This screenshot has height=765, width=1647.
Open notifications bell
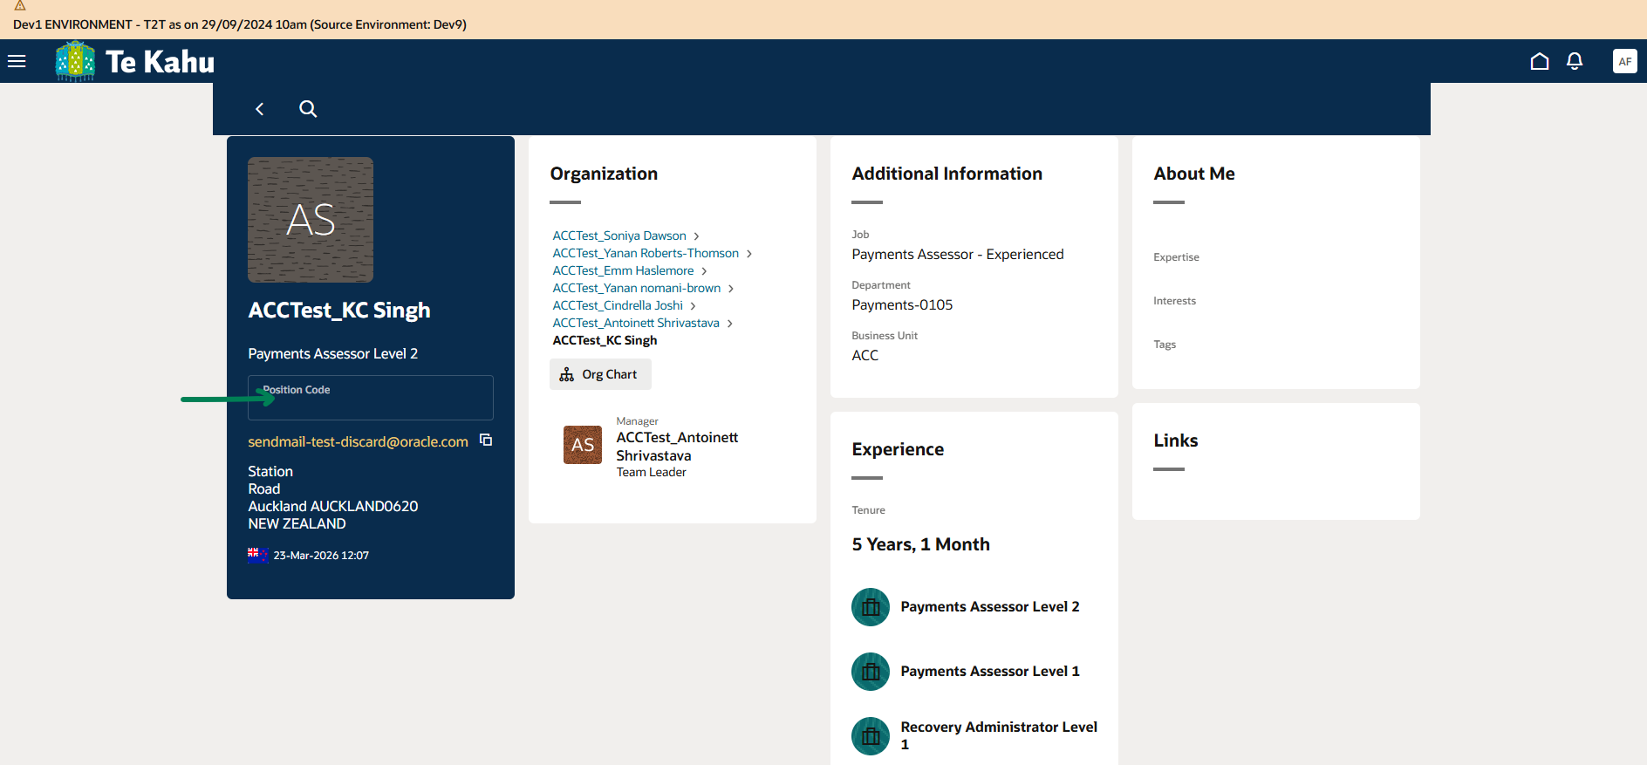[1575, 61]
